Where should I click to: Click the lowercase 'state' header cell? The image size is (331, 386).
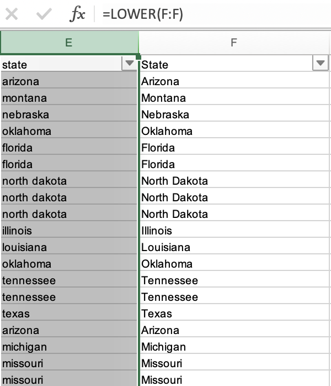[61, 65]
